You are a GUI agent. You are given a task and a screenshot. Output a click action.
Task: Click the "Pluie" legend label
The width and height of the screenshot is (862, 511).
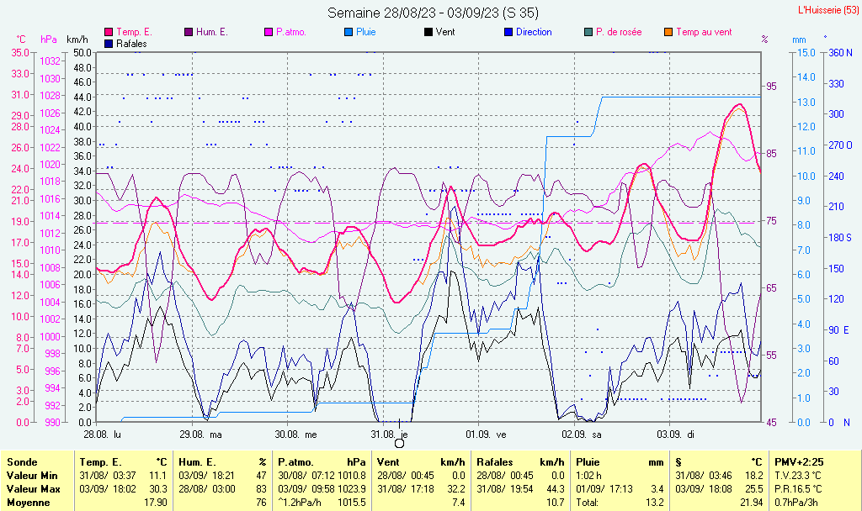pyautogui.click(x=366, y=33)
